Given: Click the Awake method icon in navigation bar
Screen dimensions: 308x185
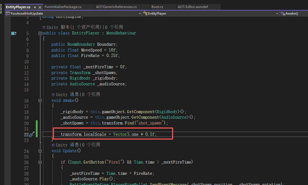Looking at the screenshot, I should (x=283, y=13).
